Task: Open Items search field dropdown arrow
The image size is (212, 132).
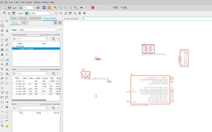Action: click(x=46, y=108)
